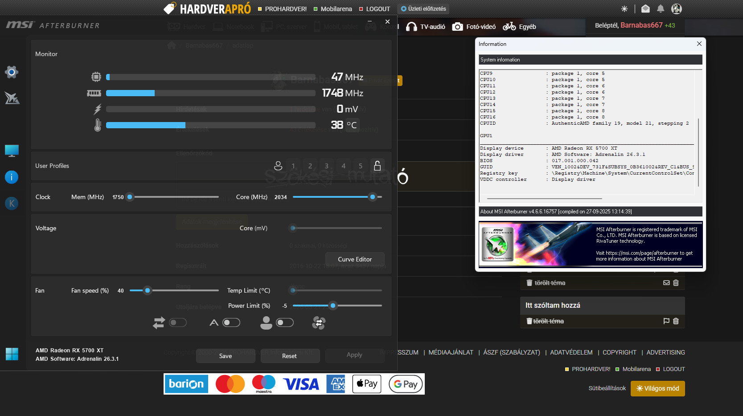The width and height of the screenshot is (743, 416).
Task: Click the envelope icon in törölt téma row
Action: pos(666,283)
